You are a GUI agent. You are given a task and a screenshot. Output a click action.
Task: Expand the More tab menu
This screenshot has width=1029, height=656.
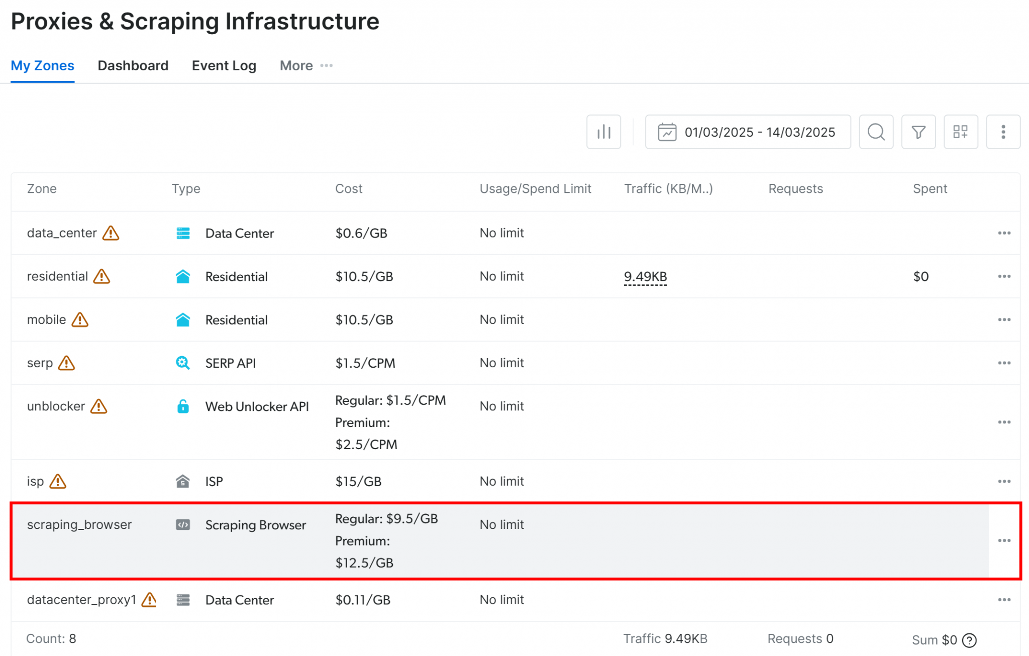click(306, 66)
